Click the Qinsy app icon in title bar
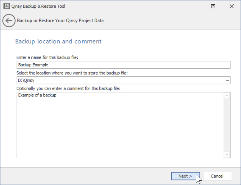This screenshot has width=241, height=185. [6, 6]
